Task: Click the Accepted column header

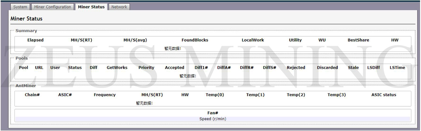Action: tap(174, 68)
